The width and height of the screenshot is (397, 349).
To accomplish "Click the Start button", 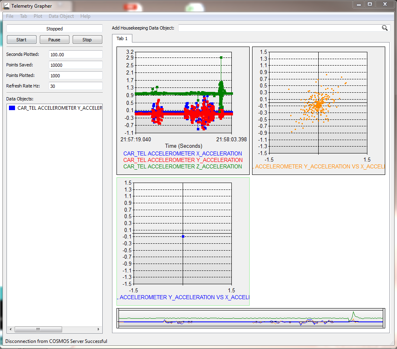I will [x=22, y=40].
